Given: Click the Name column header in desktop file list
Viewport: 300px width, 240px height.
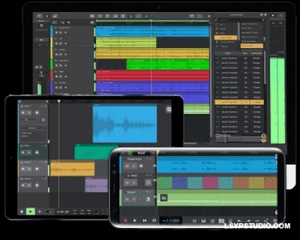Looking at the screenshot, I should coord(228,53).
